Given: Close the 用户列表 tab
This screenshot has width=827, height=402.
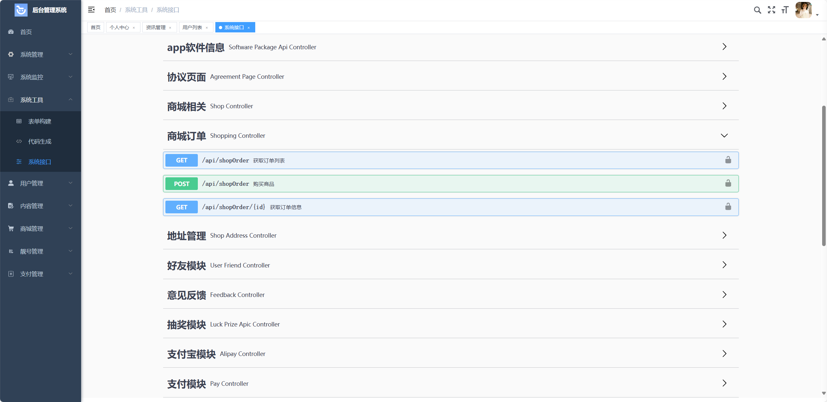Looking at the screenshot, I should pyautogui.click(x=207, y=28).
